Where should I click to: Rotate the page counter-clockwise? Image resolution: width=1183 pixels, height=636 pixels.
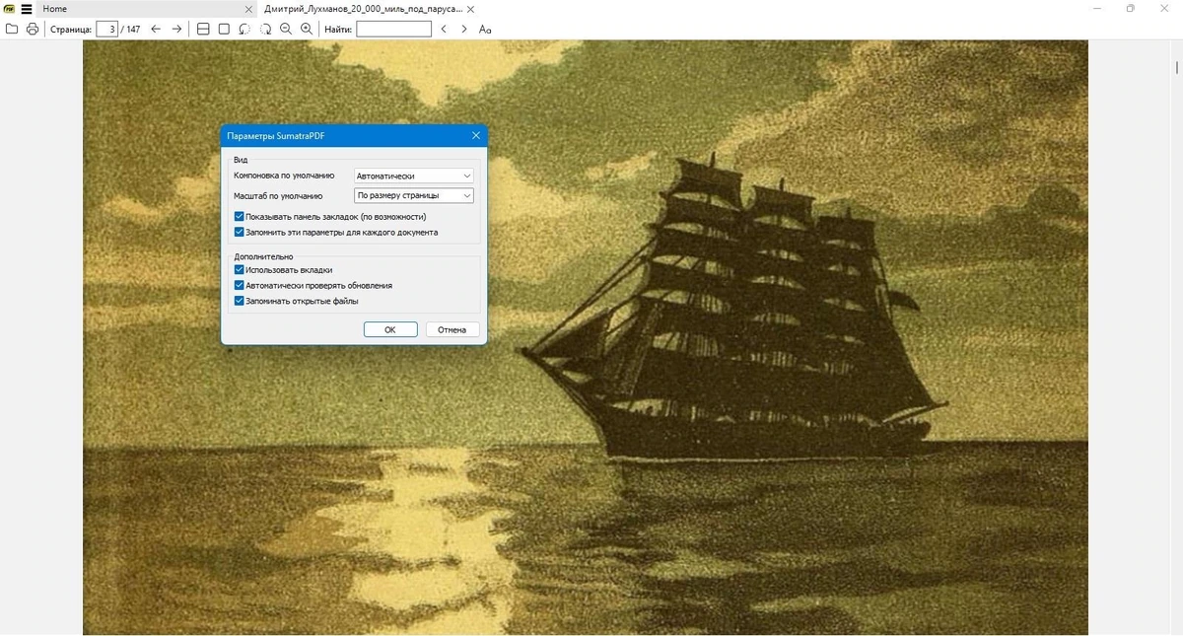point(244,29)
